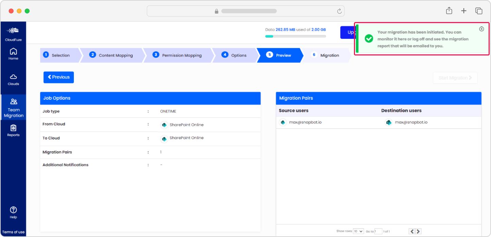This screenshot has width=491, height=237.
Task: Select the Team Migration sidebar icon
Action: pos(14,101)
